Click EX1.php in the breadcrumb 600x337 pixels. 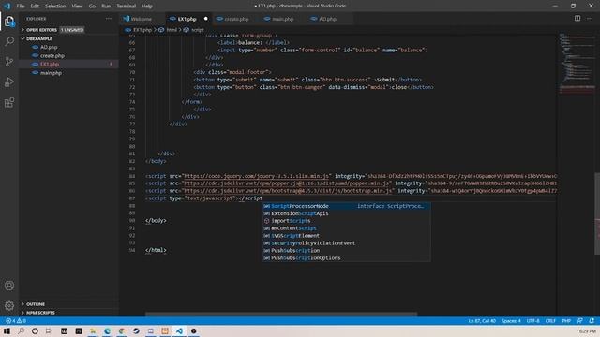point(142,30)
